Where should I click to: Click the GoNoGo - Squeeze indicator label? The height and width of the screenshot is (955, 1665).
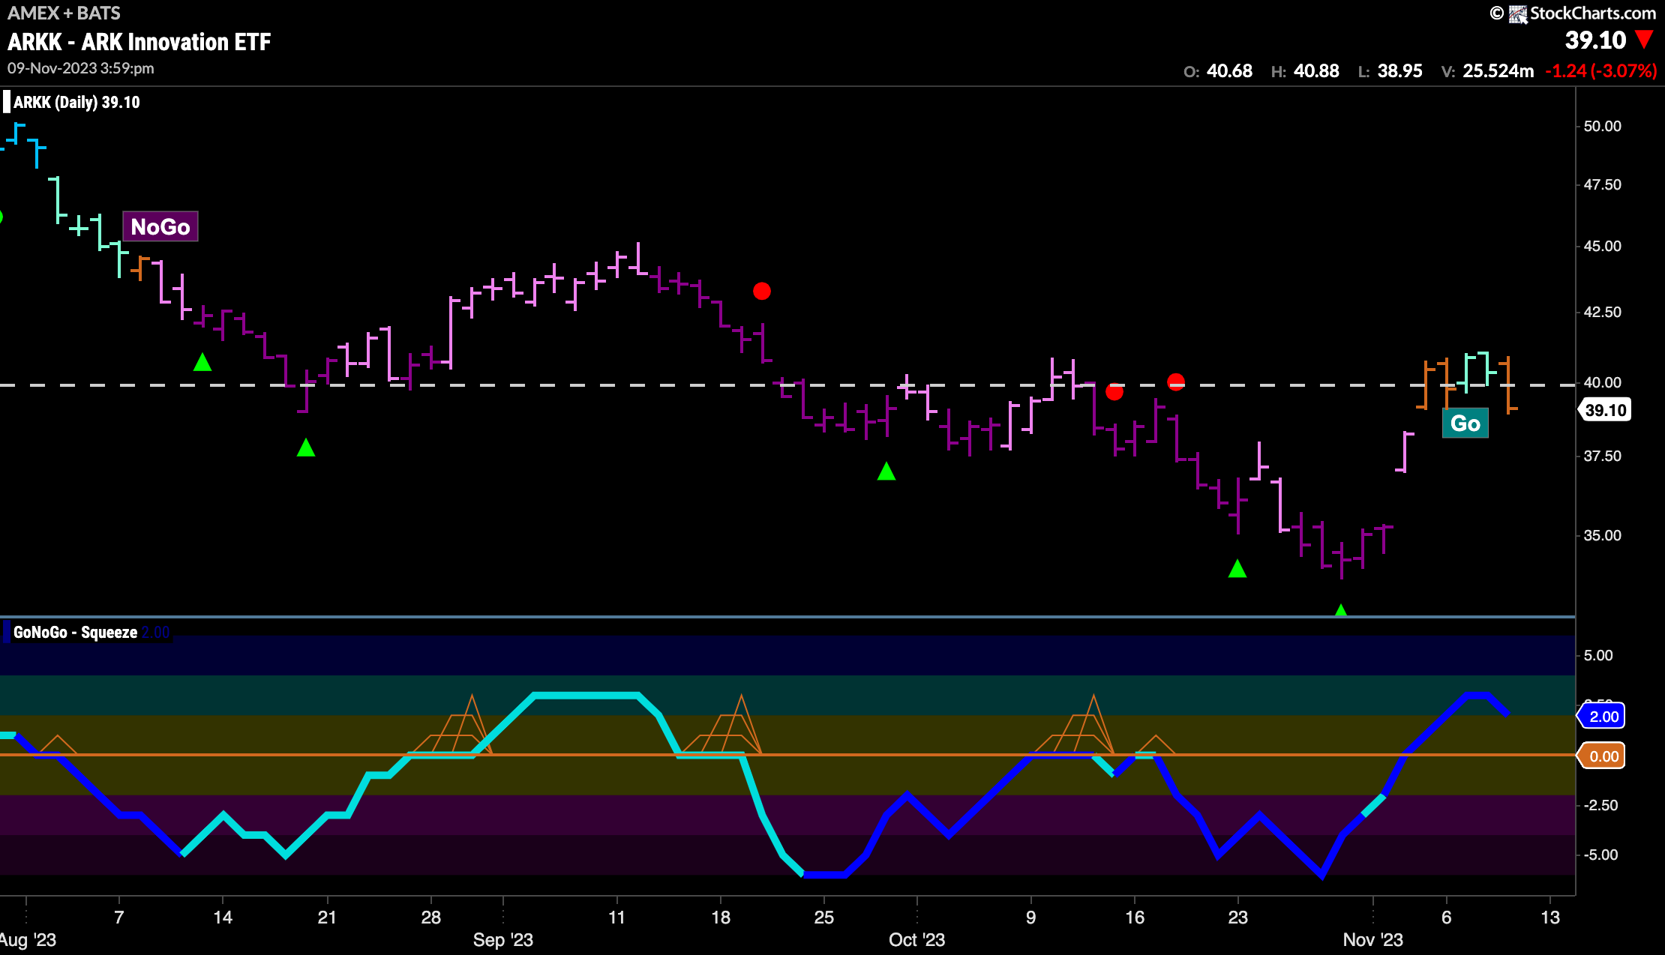pos(75,632)
